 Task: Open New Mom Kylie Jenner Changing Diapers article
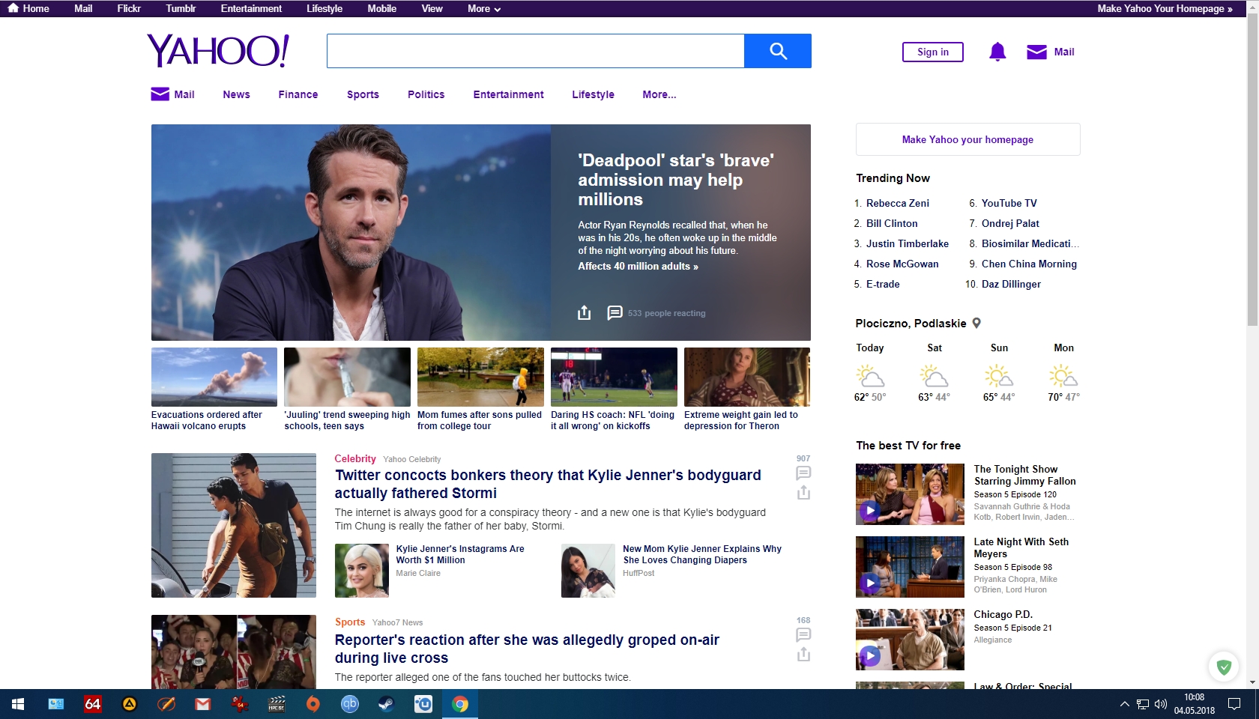tap(701, 554)
